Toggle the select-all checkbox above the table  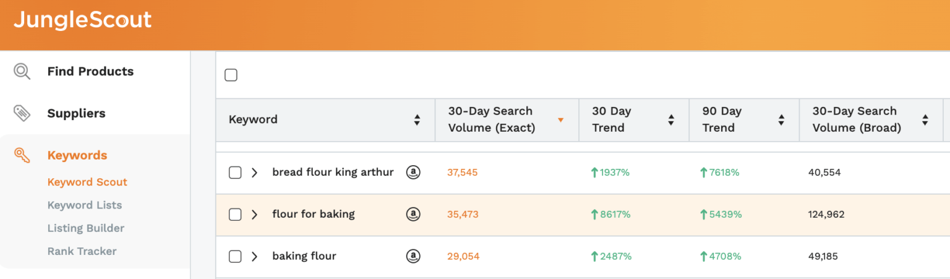231,75
